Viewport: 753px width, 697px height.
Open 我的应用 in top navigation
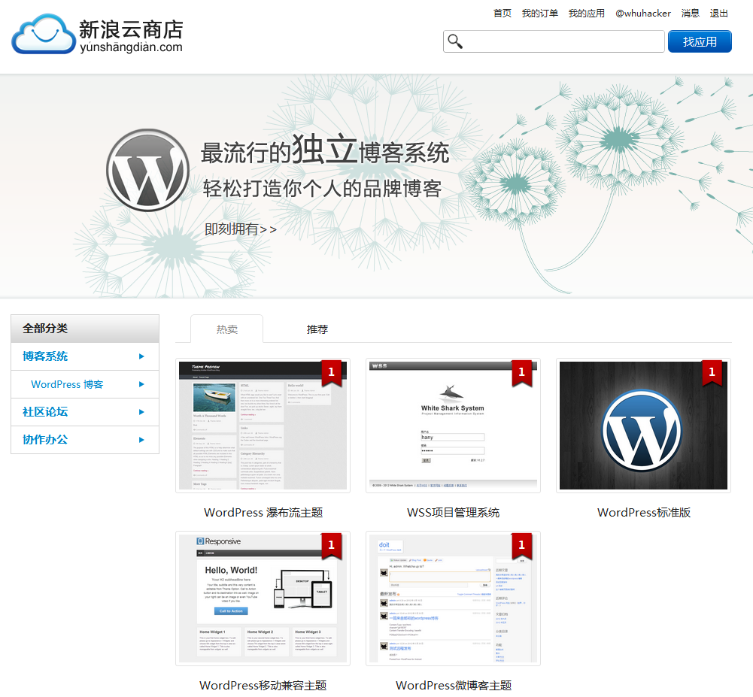pos(586,14)
